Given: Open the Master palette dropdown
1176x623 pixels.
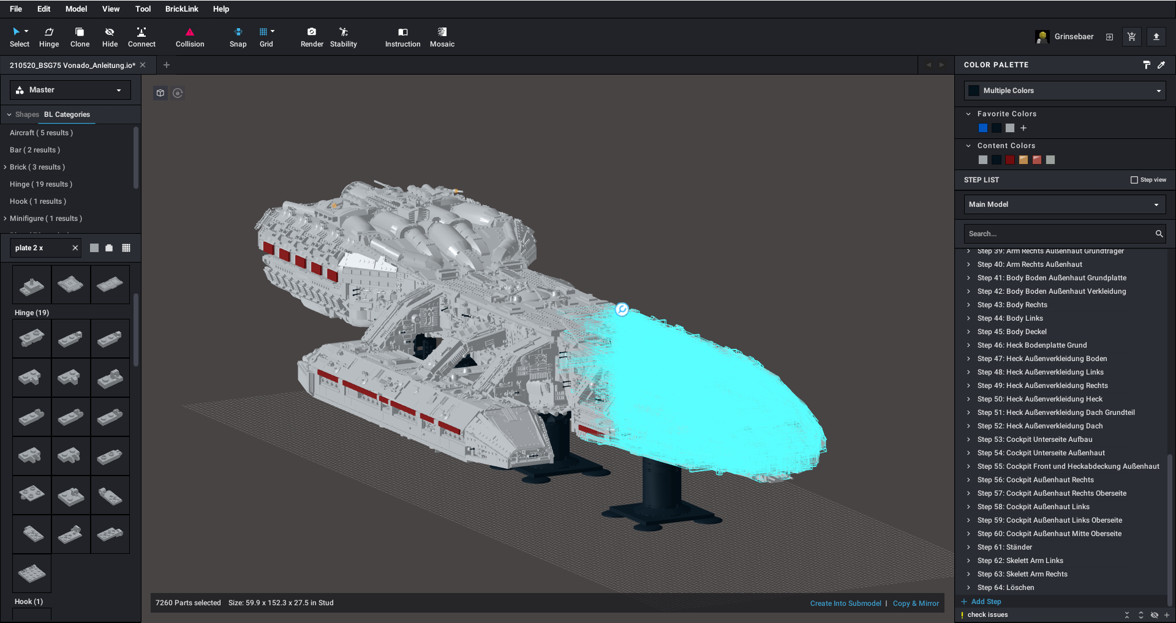Looking at the screenshot, I should (x=70, y=90).
